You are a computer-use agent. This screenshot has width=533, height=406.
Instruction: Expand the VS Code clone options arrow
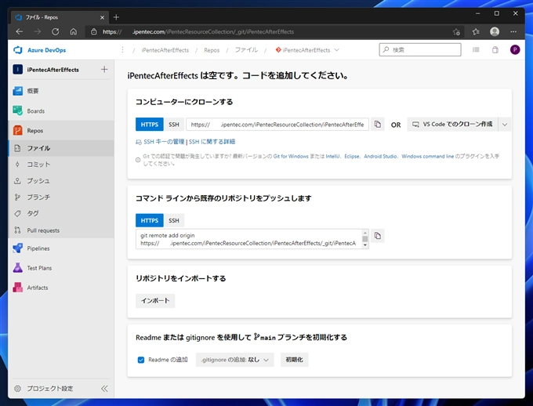[x=505, y=125]
